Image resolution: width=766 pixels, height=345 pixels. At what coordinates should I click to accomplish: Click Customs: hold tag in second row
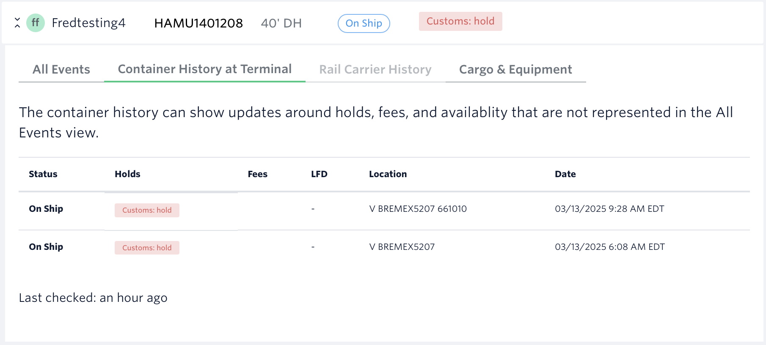click(147, 248)
